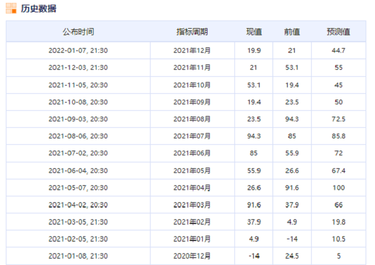Select the 2021年05月 period cell
Screen dimensions: 375x265
192,171
